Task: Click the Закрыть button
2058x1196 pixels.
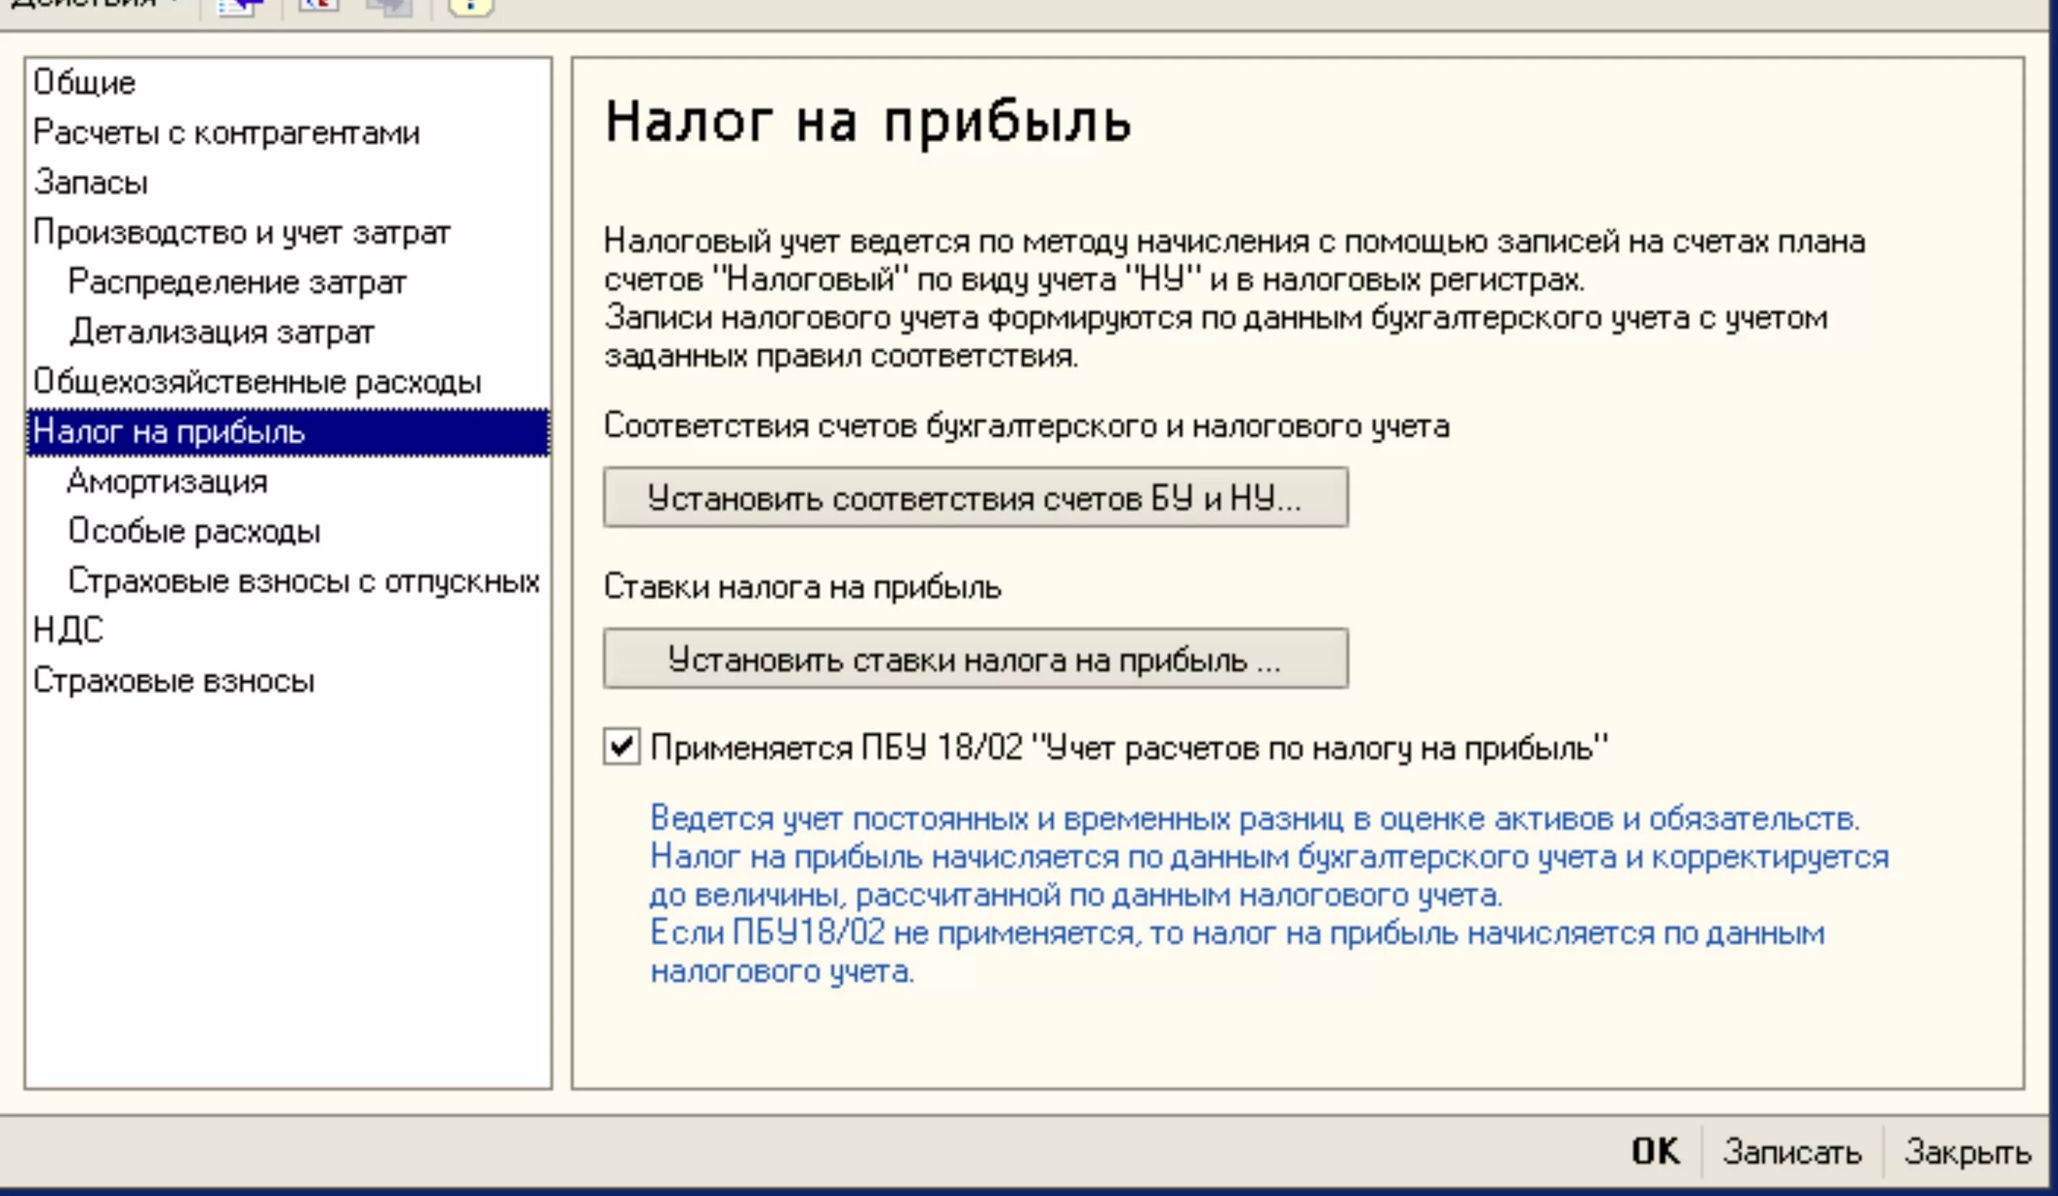Action: pyautogui.click(x=1967, y=1151)
